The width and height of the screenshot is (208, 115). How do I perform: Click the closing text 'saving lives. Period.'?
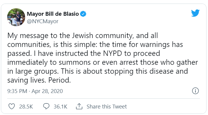click(x=39, y=80)
